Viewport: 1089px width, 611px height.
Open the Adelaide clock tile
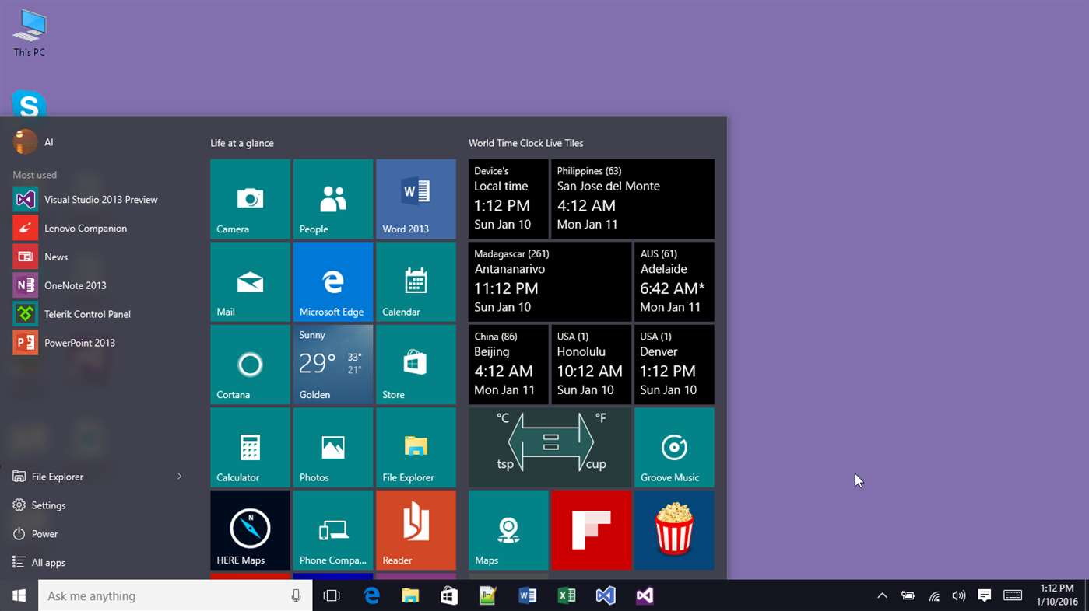click(674, 281)
